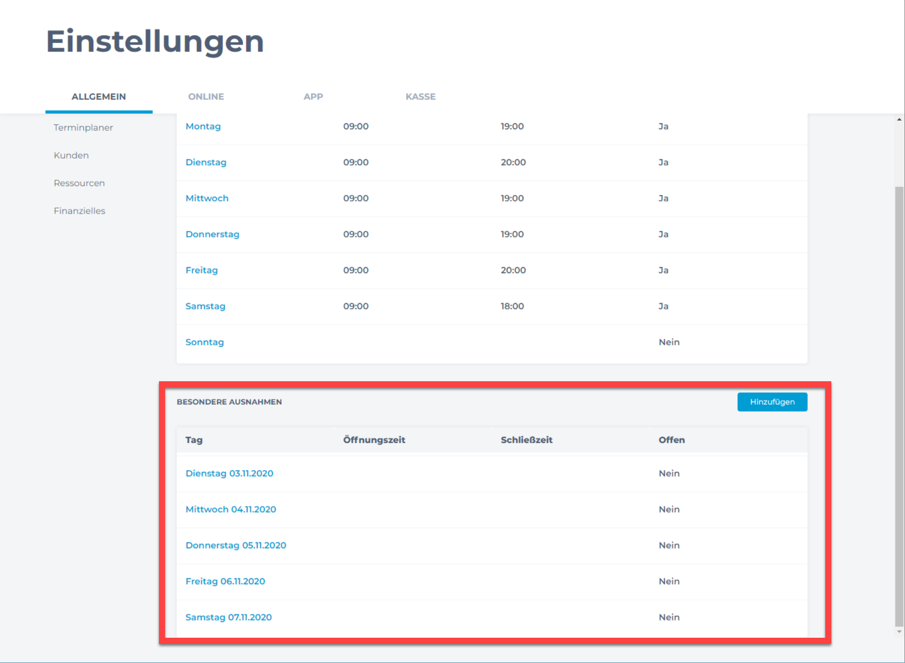Open Terminplaner in the sidebar
The height and width of the screenshot is (663, 905).
point(83,128)
